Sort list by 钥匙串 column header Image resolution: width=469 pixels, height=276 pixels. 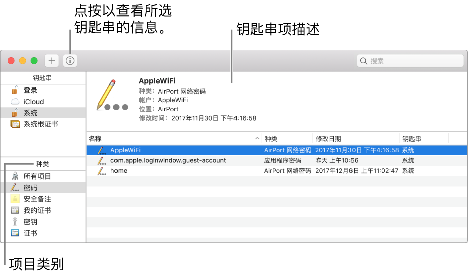[424, 139]
